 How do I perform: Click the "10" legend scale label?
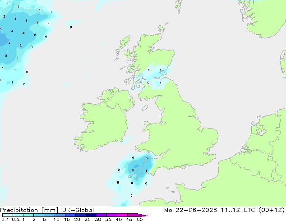56,219
